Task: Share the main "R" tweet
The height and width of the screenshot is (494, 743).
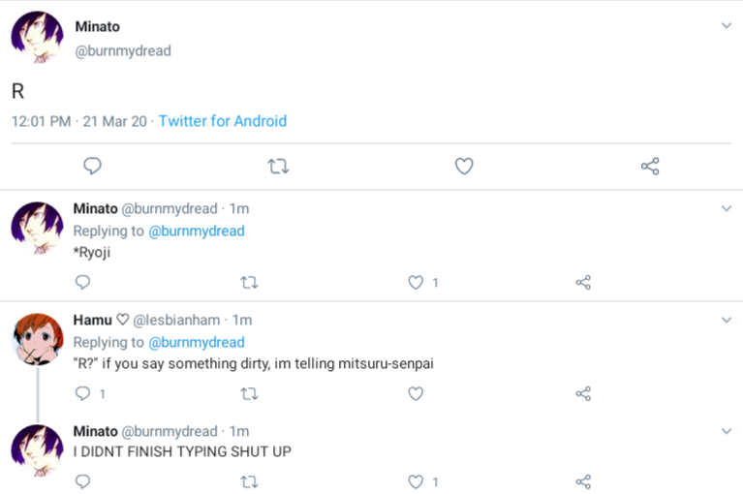Action: (650, 167)
